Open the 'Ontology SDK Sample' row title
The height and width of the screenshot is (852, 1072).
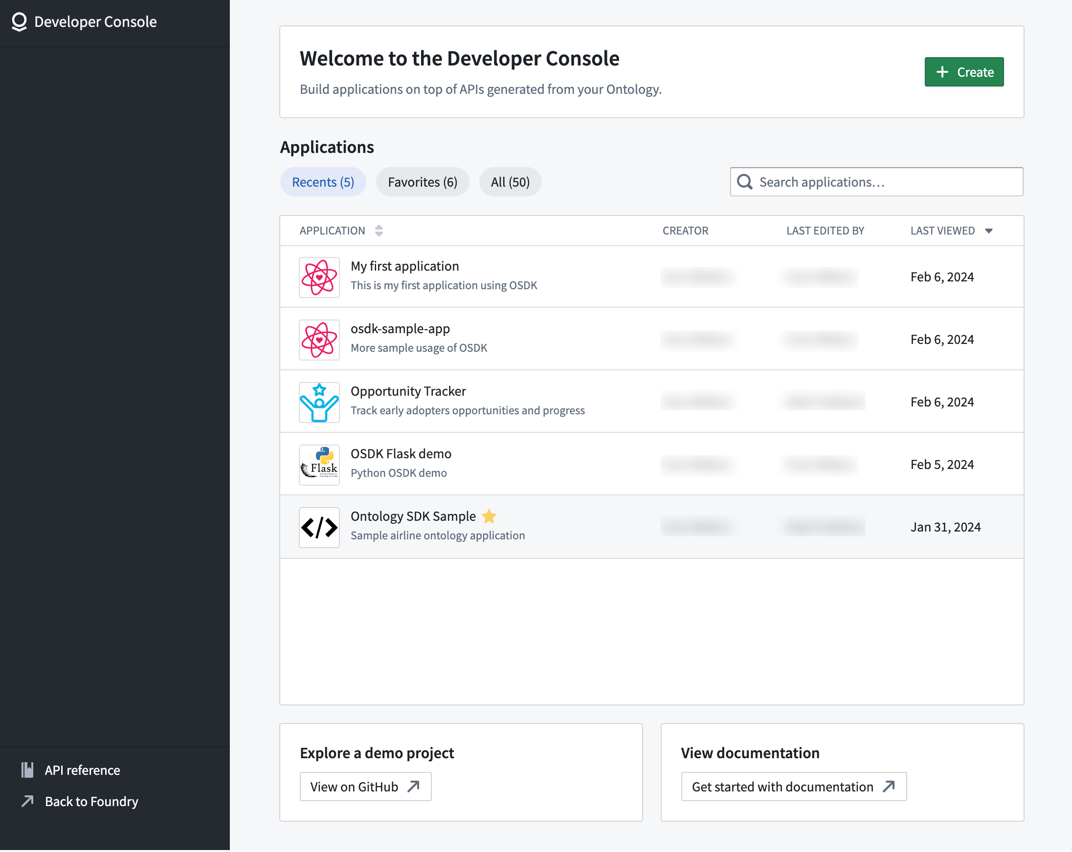(413, 517)
